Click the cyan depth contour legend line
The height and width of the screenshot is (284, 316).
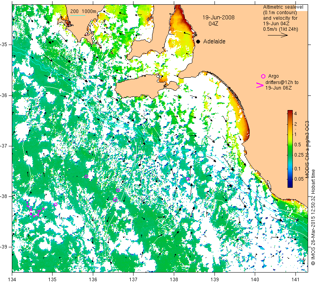77,16
